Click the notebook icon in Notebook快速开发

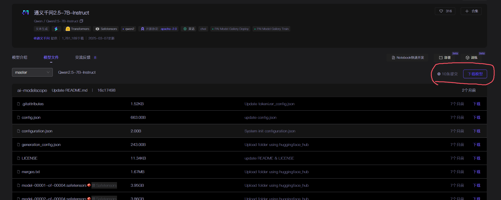pyautogui.click(x=394, y=58)
